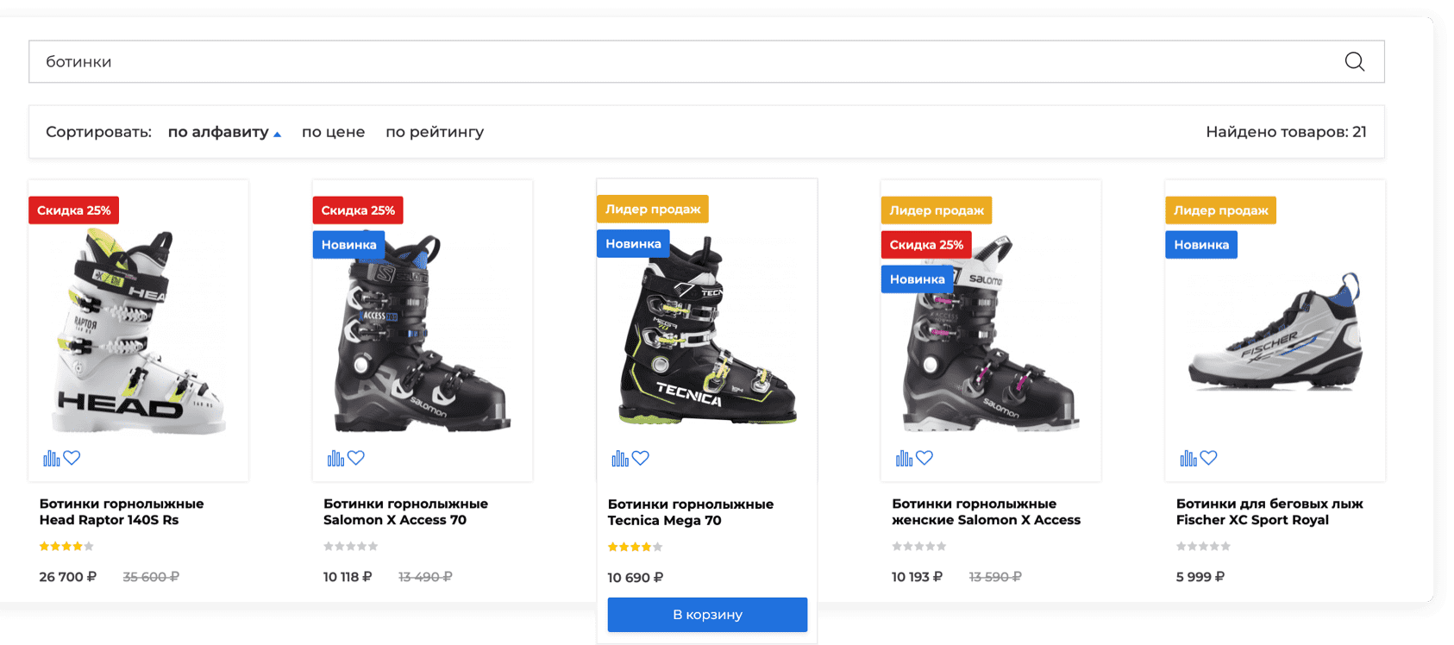Add Head Raptor 140S boots to comparison
This screenshot has height=645, width=1454.
52,458
